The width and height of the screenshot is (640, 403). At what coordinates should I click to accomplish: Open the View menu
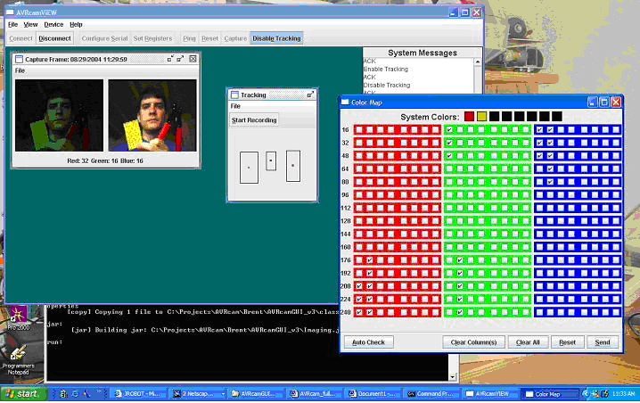[30, 24]
